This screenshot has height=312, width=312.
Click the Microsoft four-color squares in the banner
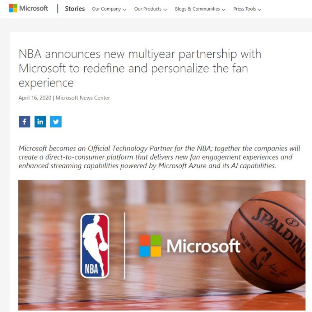pyautogui.click(x=150, y=246)
